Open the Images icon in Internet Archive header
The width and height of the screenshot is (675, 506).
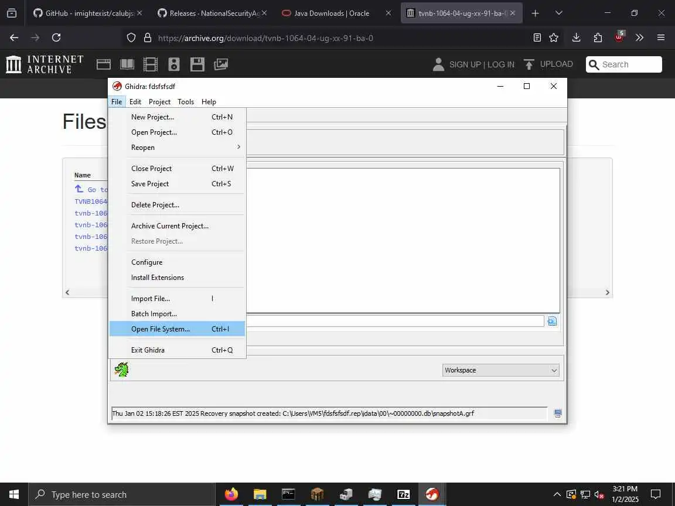coord(221,64)
